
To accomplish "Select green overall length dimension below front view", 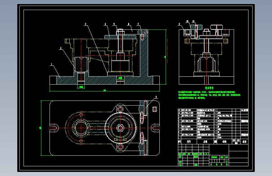I will [104, 91].
